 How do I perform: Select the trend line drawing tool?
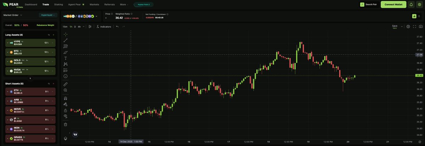[x=66, y=40]
